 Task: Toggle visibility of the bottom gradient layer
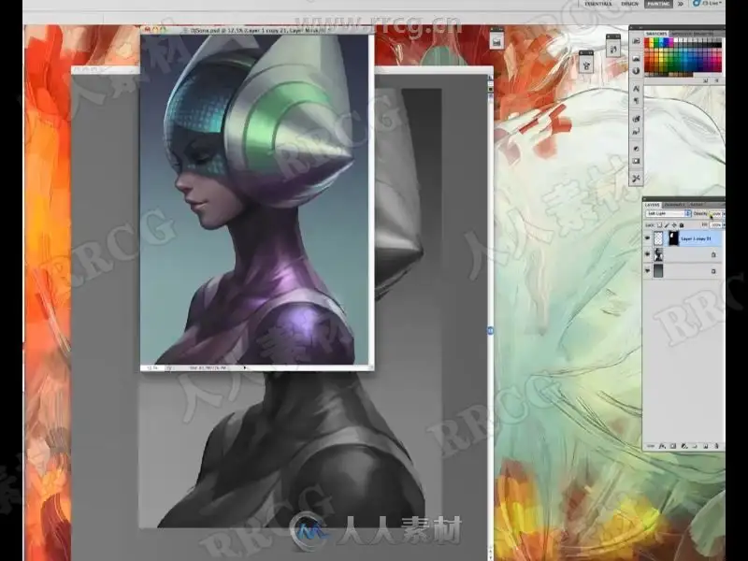click(647, 270)
